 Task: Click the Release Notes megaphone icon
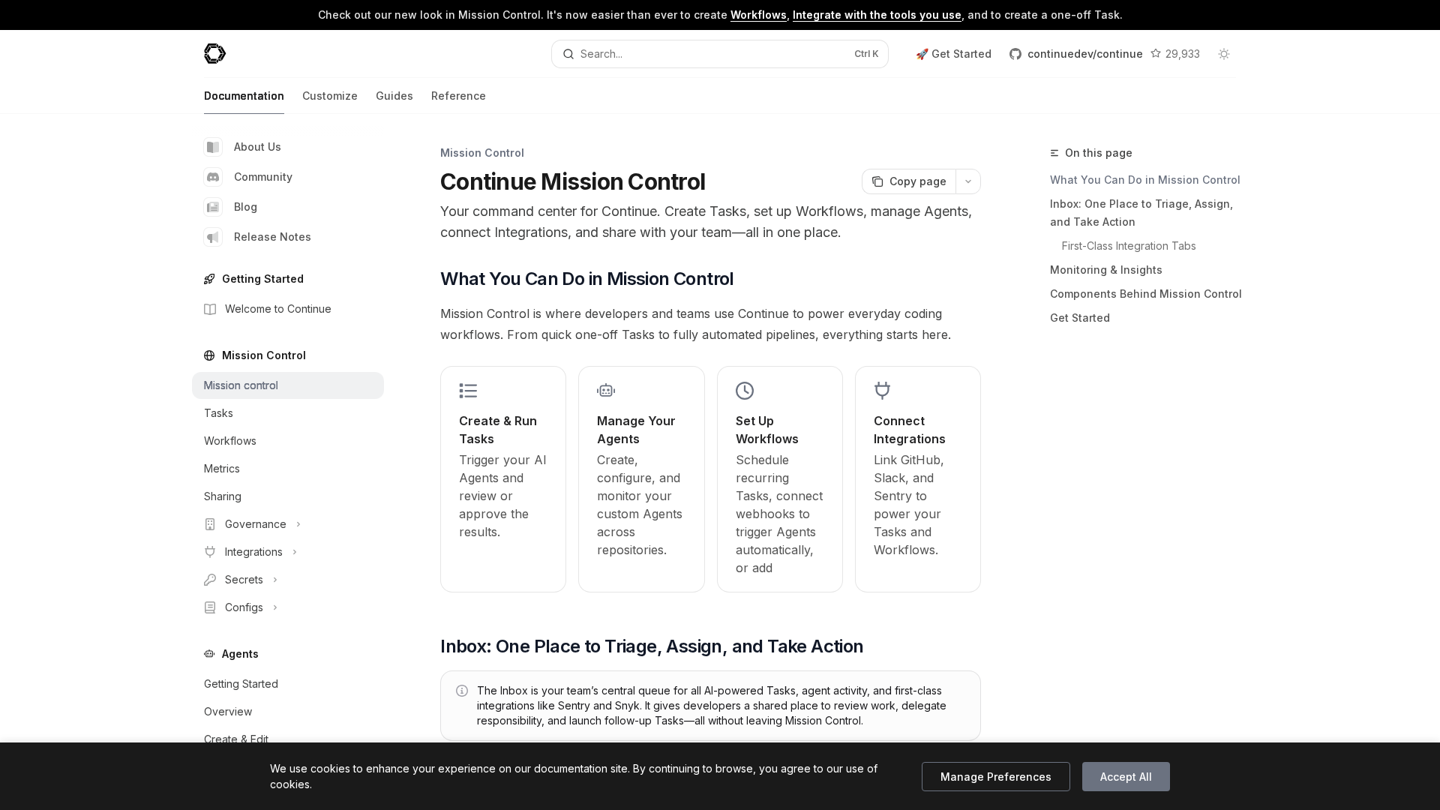(x=213, y=237)
